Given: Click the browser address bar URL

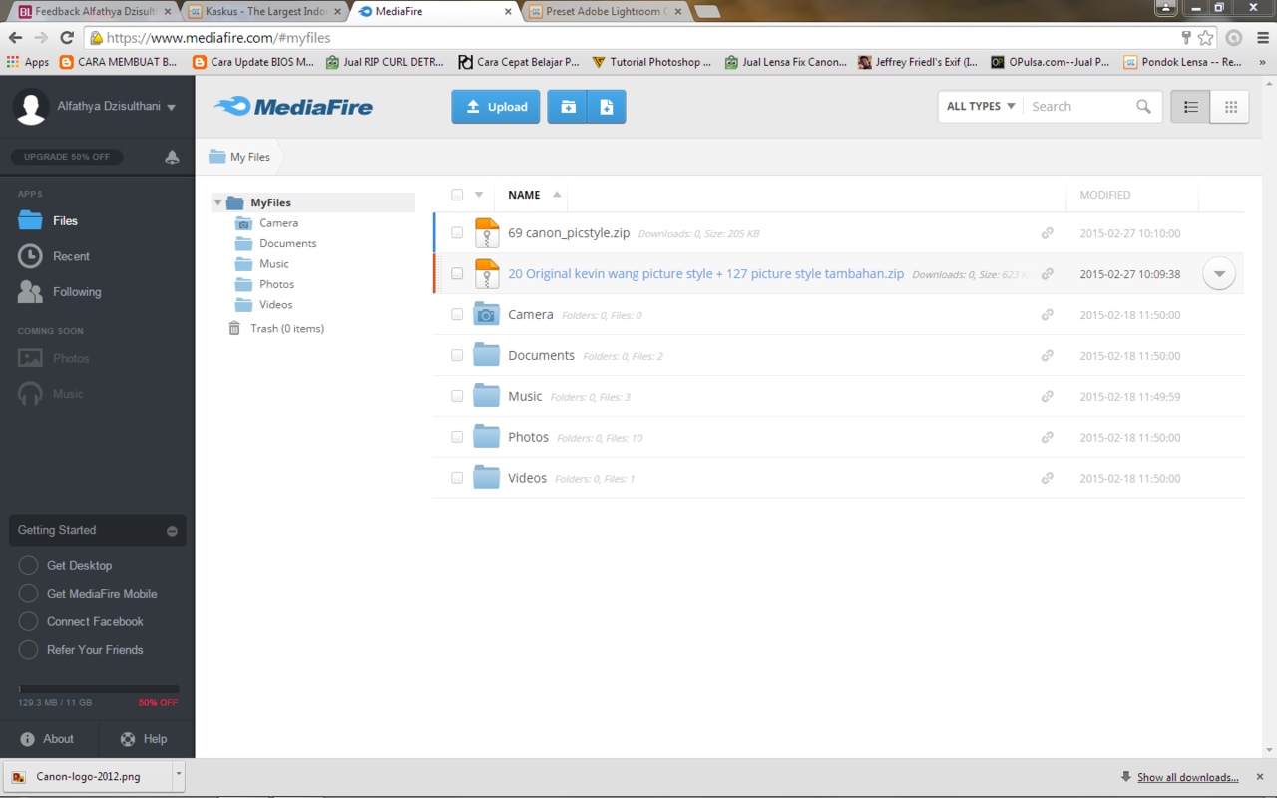Looking at the screenshot, I should point(218,38).
